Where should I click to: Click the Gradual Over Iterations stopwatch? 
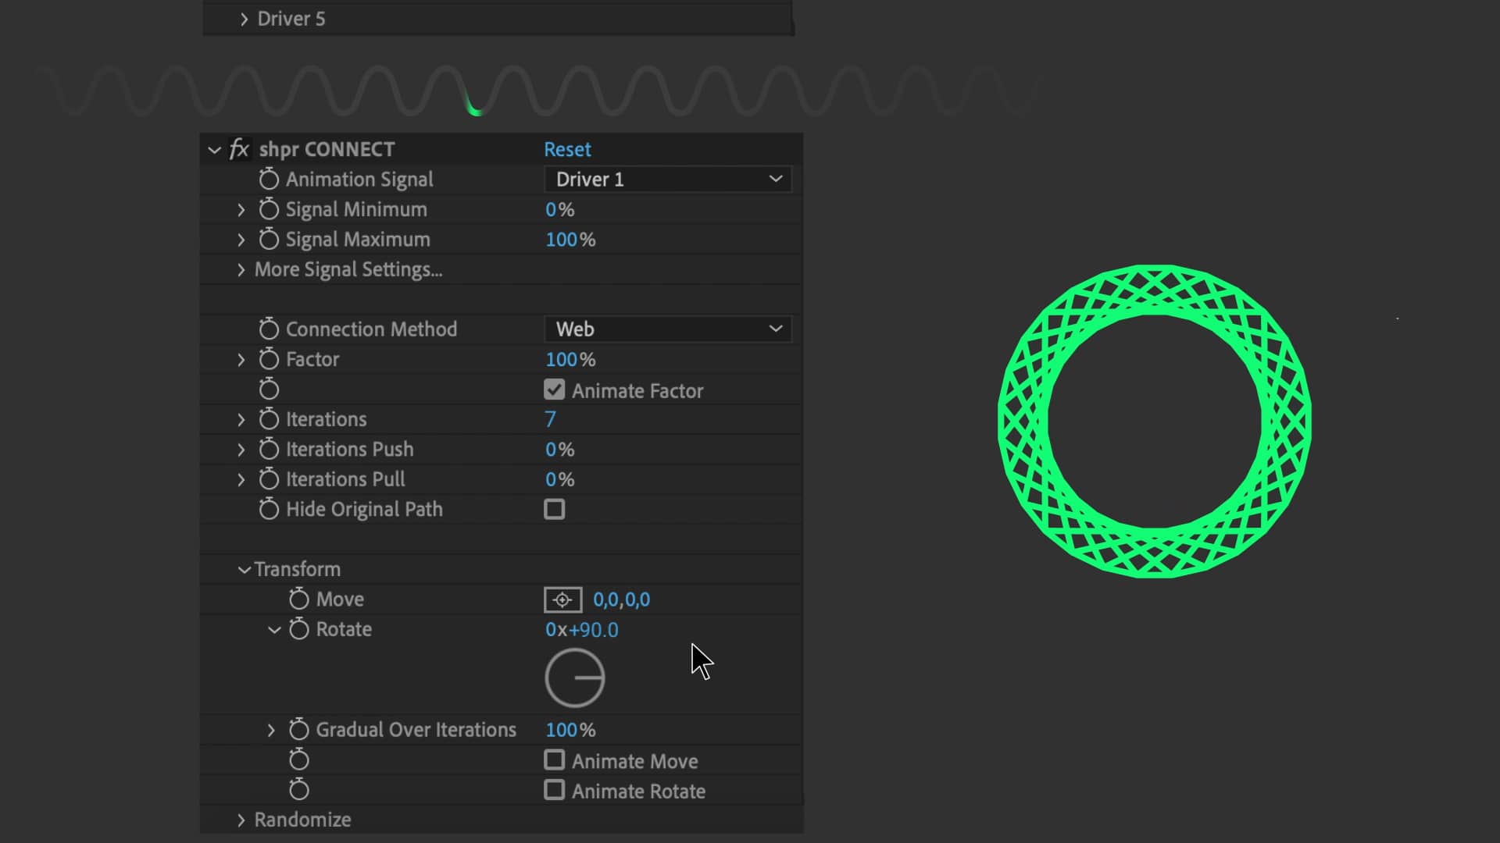click(299, 729)
